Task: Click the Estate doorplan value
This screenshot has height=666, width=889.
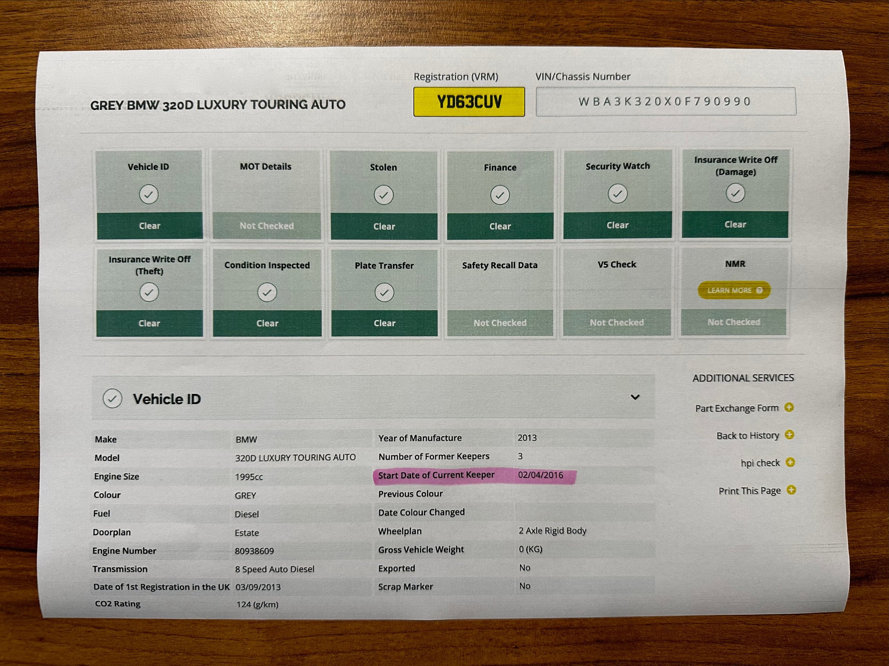Action: click(247, 533)
